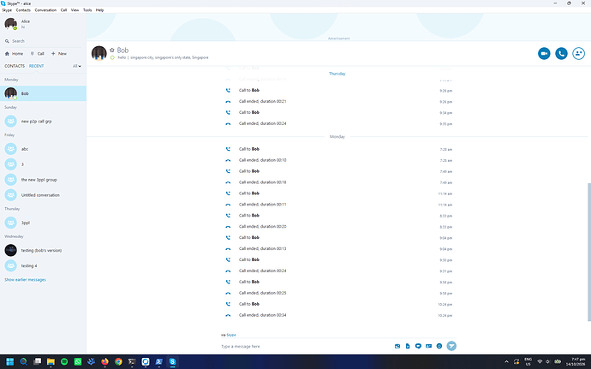Click 'Call ended, duration 00:21' entry
Viewport: 591px width, 369px height.
262,101
